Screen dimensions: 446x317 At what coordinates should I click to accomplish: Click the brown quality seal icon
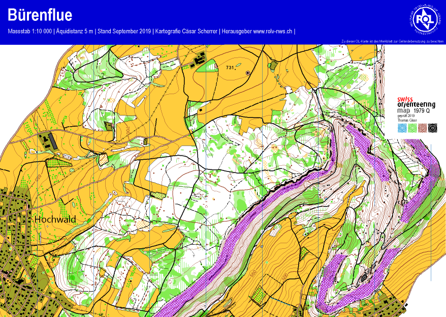[422, 128]
